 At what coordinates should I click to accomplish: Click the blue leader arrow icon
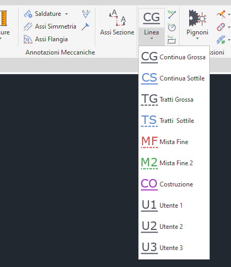pyautogui.click(x=86, y=26)
